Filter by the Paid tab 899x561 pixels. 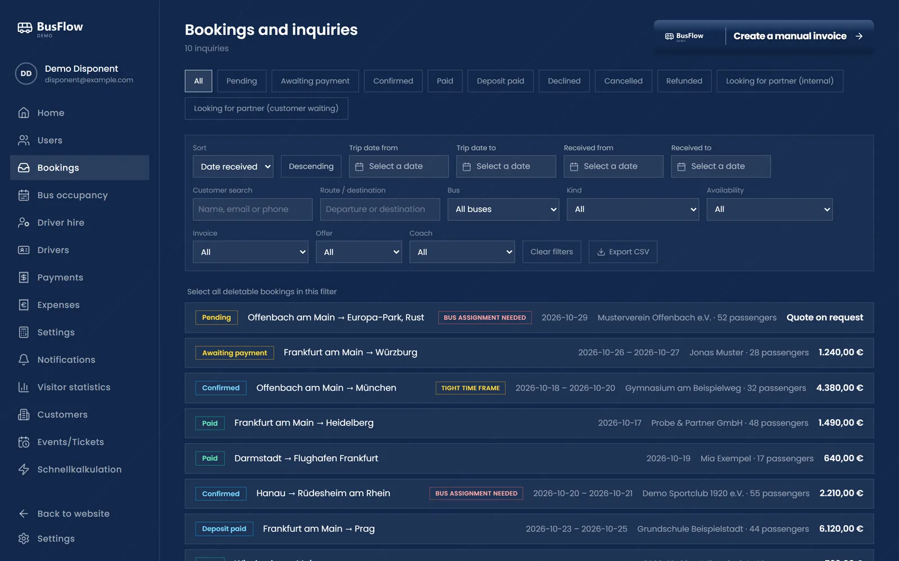click(x=445, y=81)
